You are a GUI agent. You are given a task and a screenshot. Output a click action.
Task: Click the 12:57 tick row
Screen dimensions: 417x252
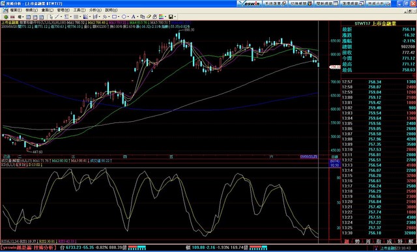point(379,82)
